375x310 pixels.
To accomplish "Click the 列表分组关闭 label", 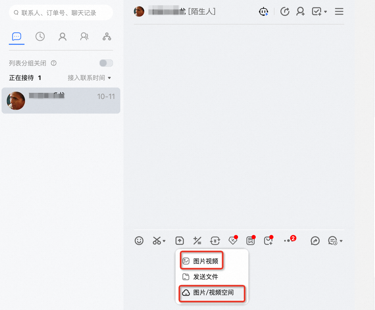I will (28, 63).
